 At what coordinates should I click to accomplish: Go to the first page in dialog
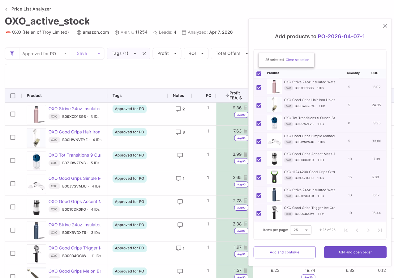point(346,230)
